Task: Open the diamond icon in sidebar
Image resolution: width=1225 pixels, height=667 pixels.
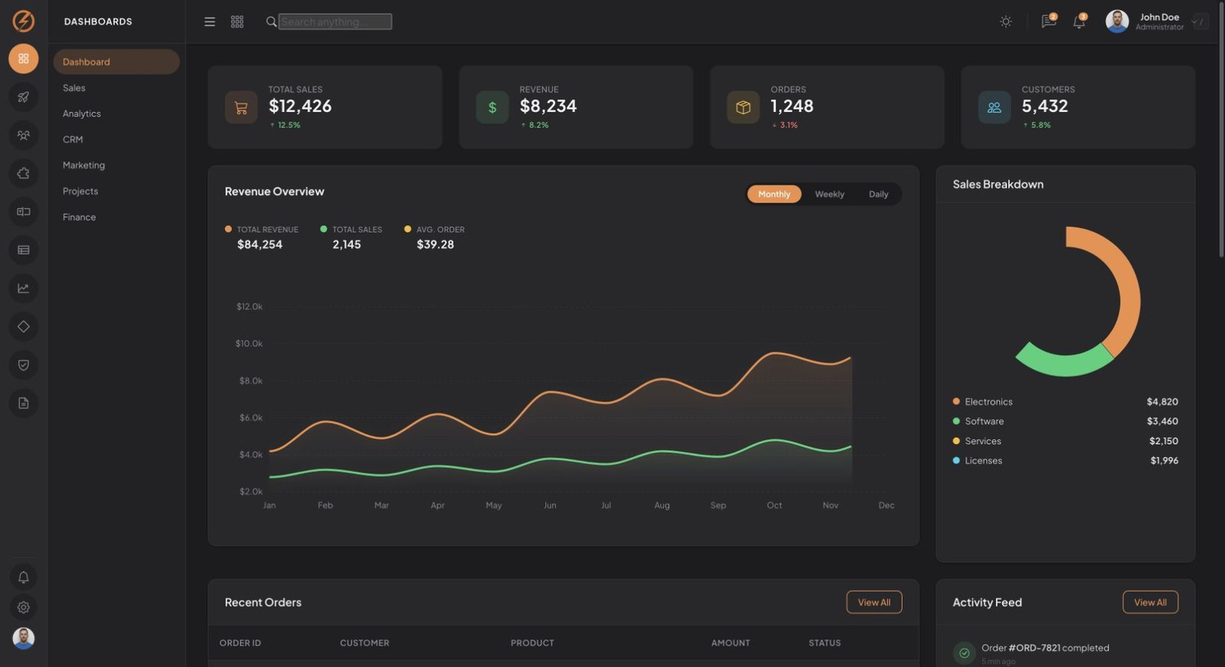Action: click(x=24, y=326)
